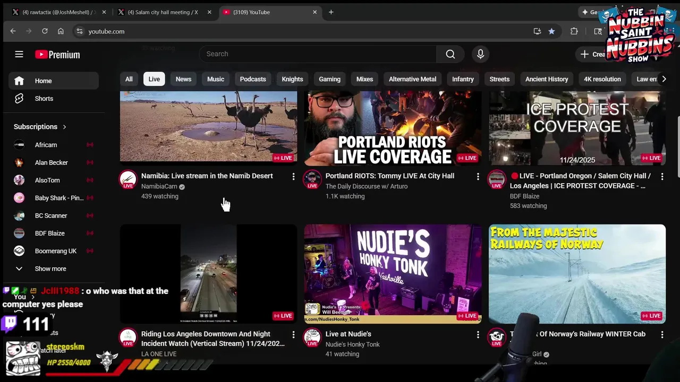Image resolution: width=680 pixels, height=382 pixels.
Task: Click the YouTube Premium logo
Action: click(57, 55)
